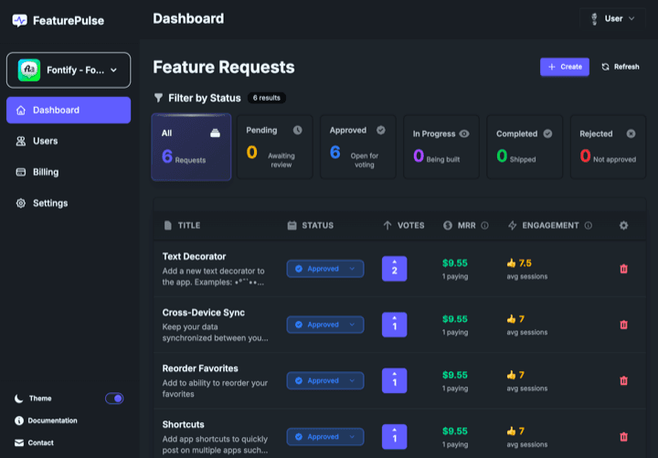Click the FeaturePulse logo icon

tap(19, 20)
